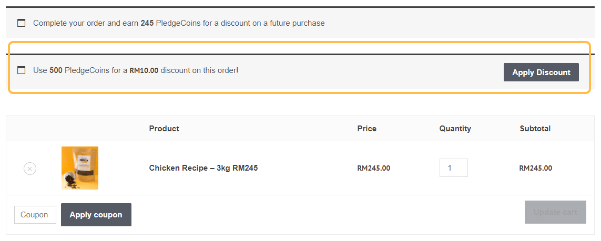Click the quantity field showing 1
This screenshot has width=601, height=241.
(453, 168)
